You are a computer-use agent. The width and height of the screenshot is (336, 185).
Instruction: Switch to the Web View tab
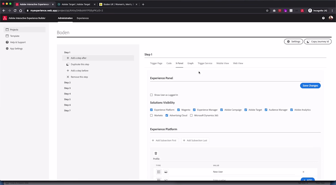tap(238, 63)
